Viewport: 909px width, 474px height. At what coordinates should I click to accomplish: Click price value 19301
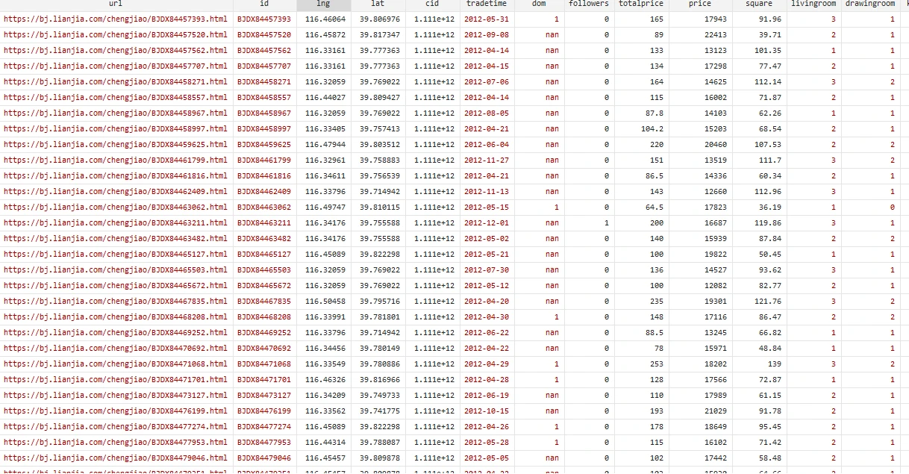point(715,302)
